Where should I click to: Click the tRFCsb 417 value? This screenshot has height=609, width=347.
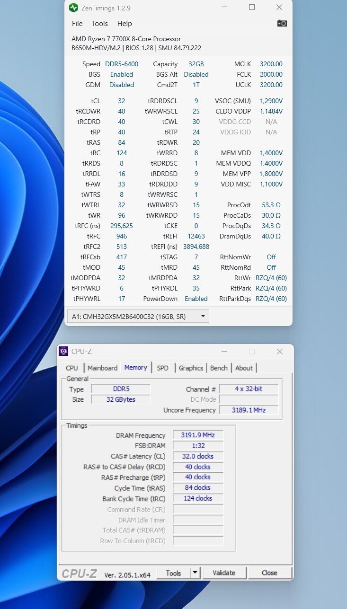[x=122, y=257]
